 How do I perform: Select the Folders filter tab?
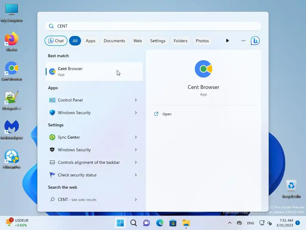tap(180, 41)
